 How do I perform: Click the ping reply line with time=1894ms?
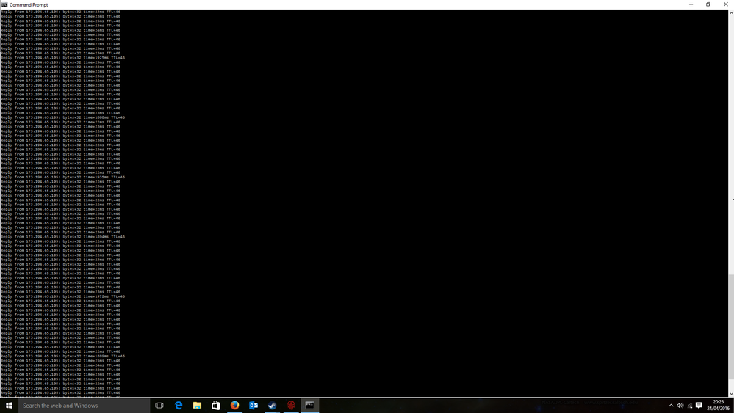point(62,237)
